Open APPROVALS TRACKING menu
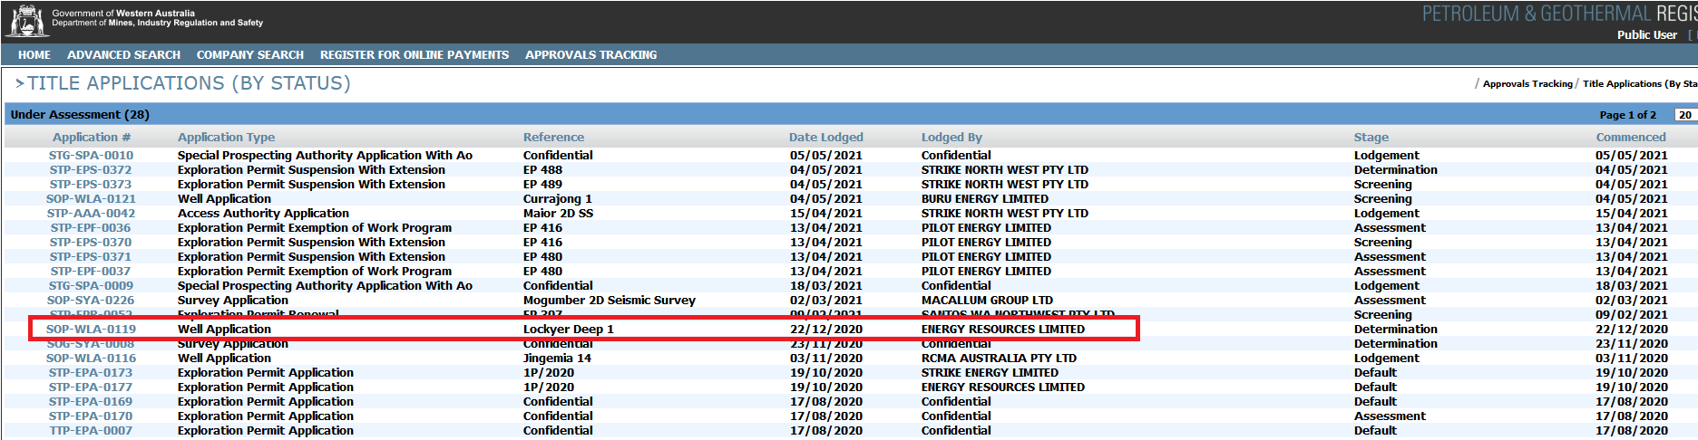 [591, 55]
